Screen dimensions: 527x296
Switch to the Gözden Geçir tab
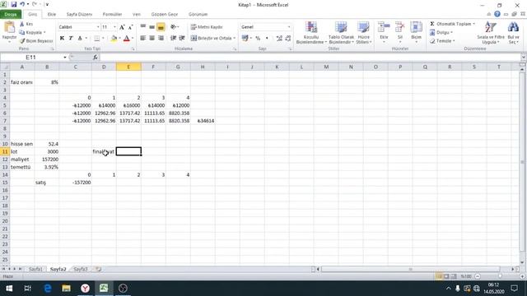click(x=165, y=15)
